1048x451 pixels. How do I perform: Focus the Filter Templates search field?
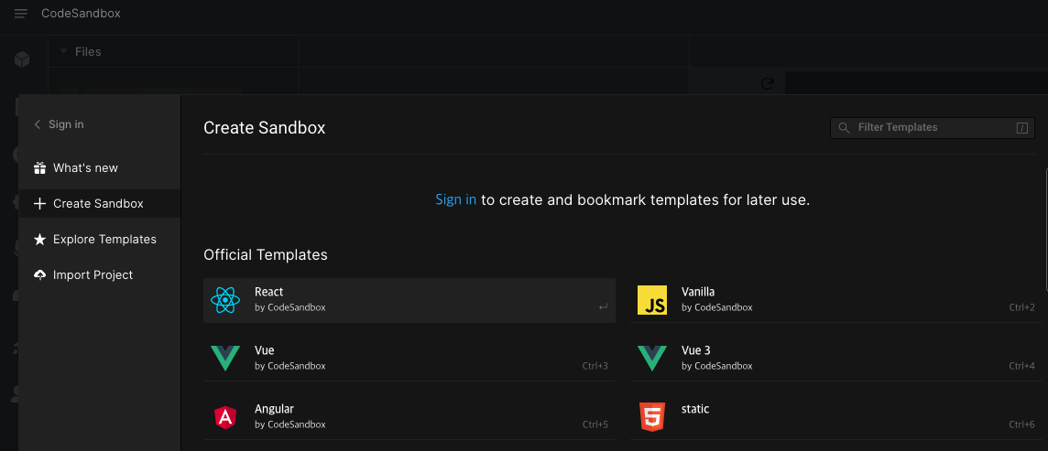click(933, 127)
